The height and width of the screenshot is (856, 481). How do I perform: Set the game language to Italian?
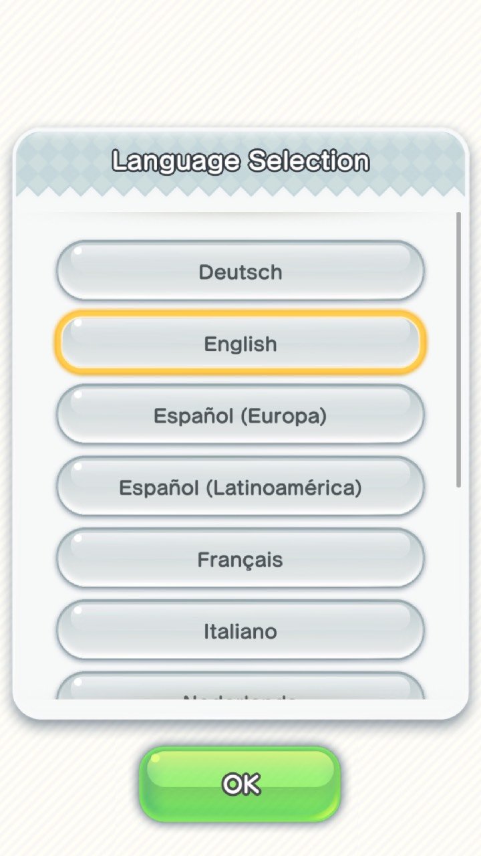click(240, 631)
